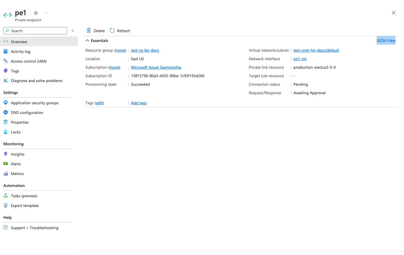Screen dimensions: 404x255
Task: Click inside the sidebar Search field
Action: coord(35,30)
